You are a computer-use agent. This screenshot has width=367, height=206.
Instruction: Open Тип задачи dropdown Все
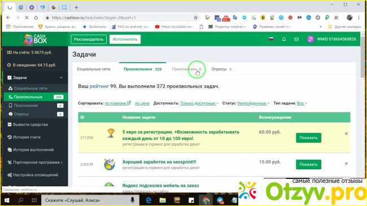(x=302, y=103)
